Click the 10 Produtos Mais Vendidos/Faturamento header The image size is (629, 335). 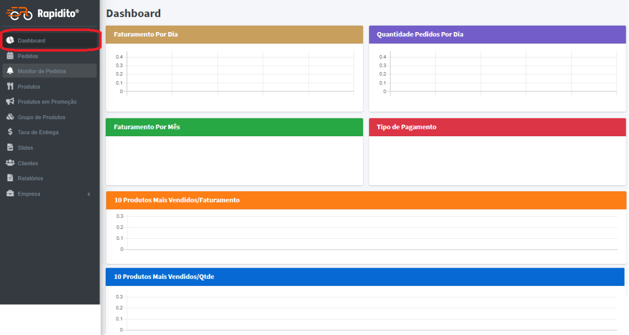click(366, 200)
